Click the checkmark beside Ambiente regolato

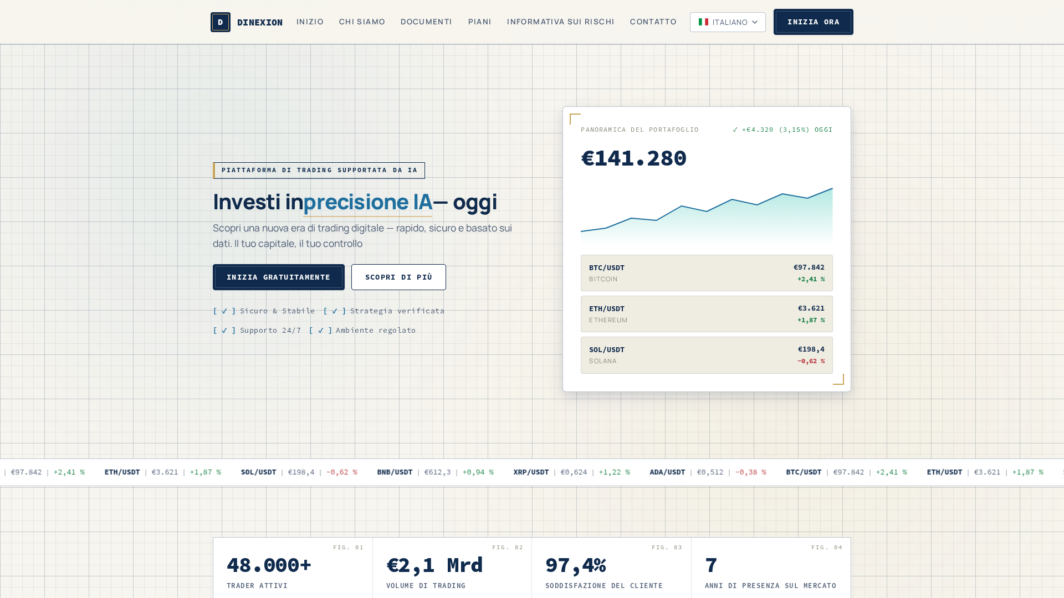pyautogui.click(x=320, y=331)
